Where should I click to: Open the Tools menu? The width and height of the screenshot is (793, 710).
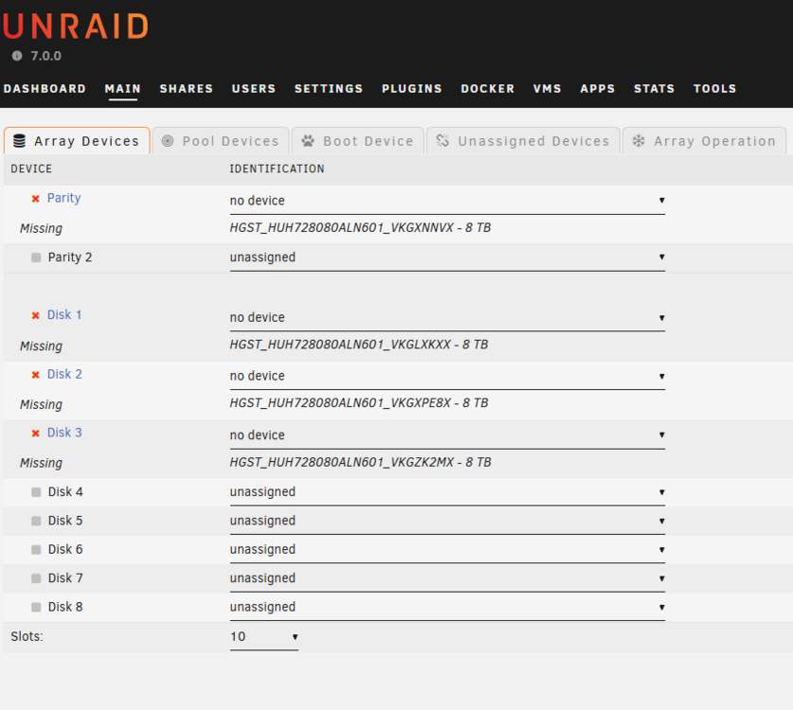pyautogui.click(x=714, y=89)
